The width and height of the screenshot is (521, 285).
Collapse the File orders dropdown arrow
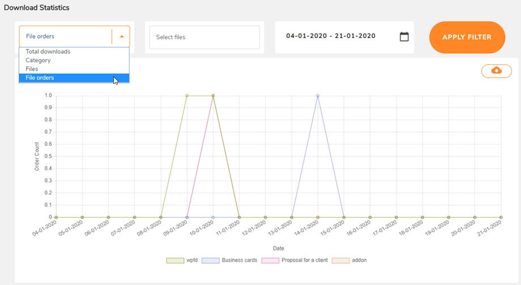click(122, 37)
